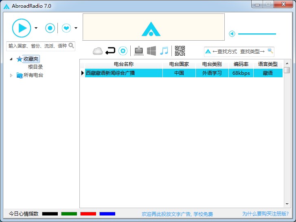Click the scrollbar thumb of the station list
This screenshot has width=296, height=222.
(287, 70)
